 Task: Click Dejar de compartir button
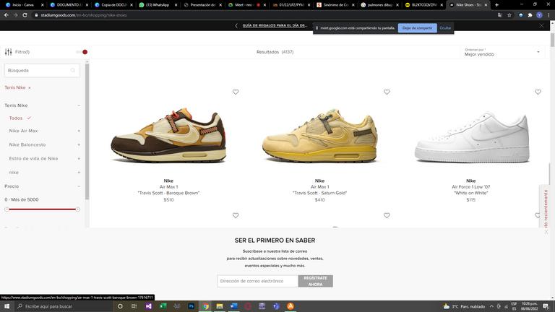[417, 28]
